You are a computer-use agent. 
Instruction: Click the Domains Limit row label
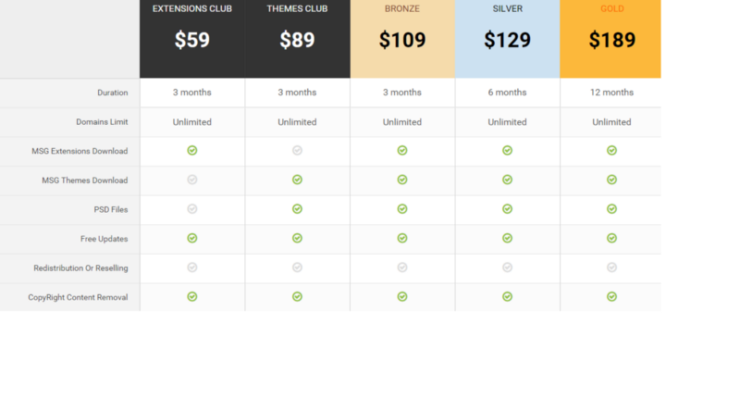point(102,121)
